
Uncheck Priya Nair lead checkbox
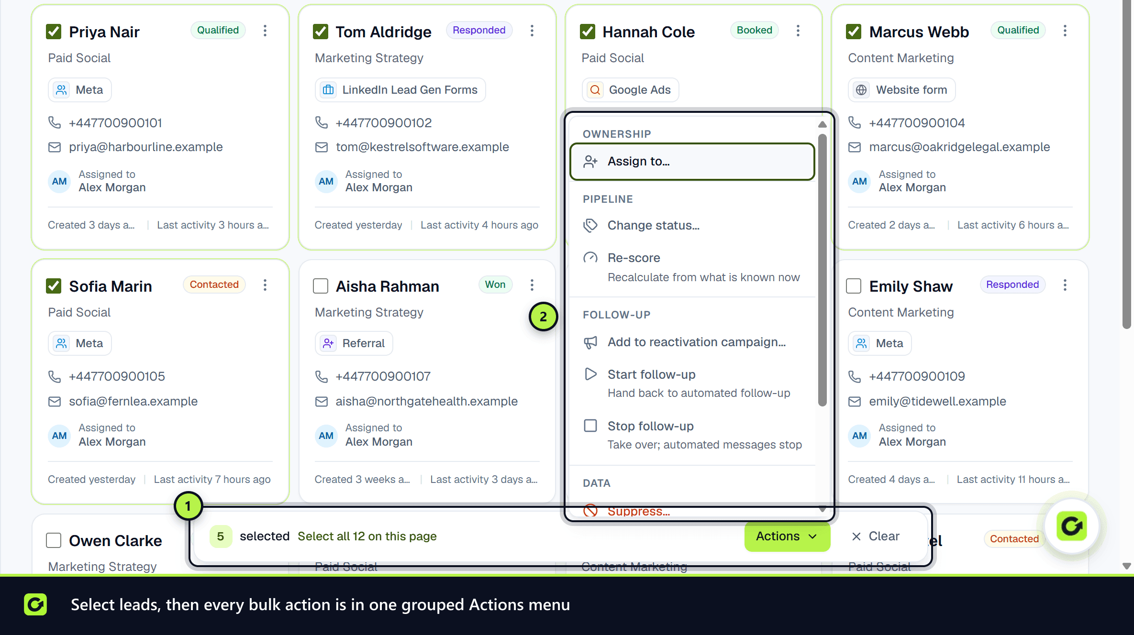pyautogui.click(x=54, y=32)
